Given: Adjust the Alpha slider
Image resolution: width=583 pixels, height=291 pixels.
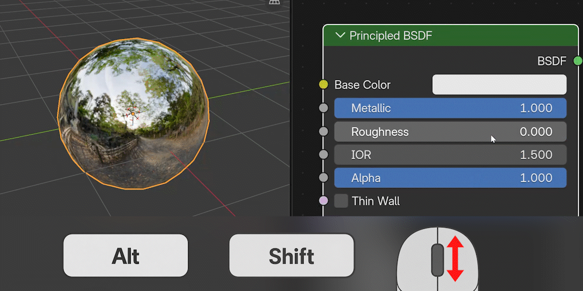Looking at the screenshot, I should 450,178.
